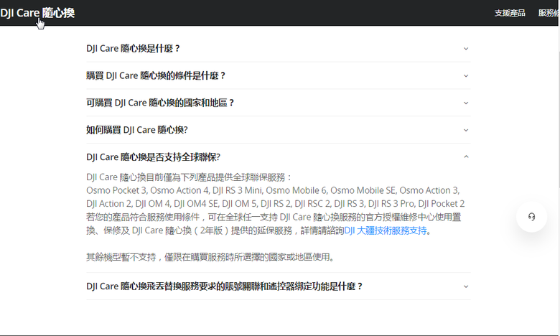Open the 支援產品 navigation item

point(510,13)
